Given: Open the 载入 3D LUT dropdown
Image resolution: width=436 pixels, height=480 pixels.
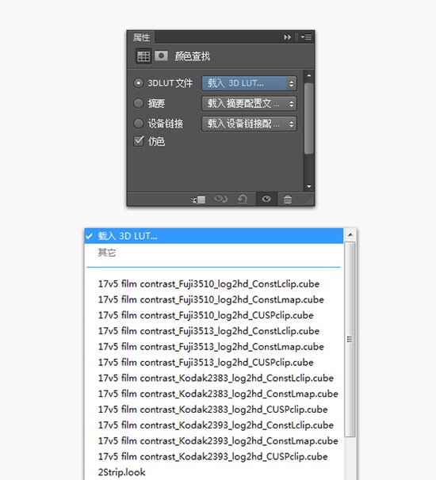Looking at the screenshot, I should click(249, 83).
